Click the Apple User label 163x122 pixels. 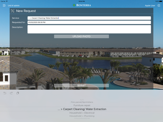[150, 6]
